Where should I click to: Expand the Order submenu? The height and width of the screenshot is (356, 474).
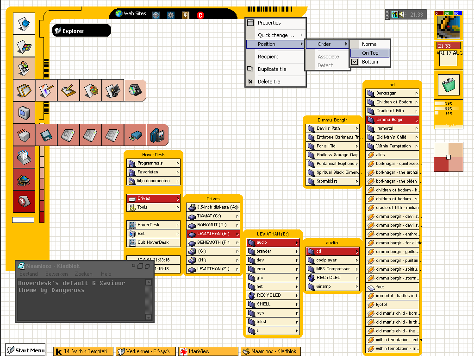click(327, 44)
